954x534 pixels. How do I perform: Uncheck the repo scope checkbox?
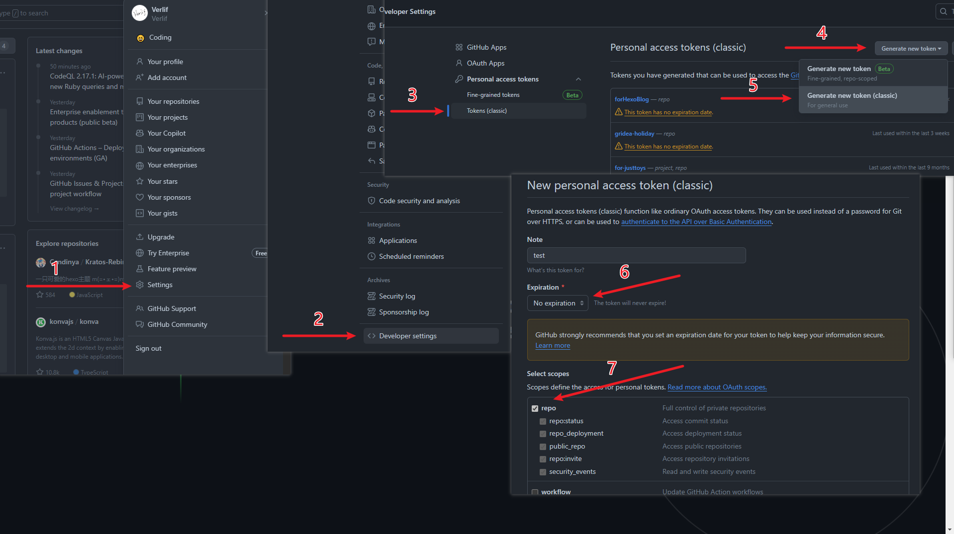click(535, 408)
